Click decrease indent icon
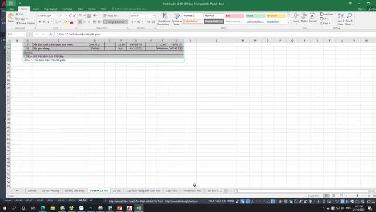This screenshot has width=376, height=212. coord(95,22)
